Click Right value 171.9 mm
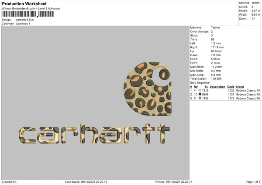 pos(217,47)
